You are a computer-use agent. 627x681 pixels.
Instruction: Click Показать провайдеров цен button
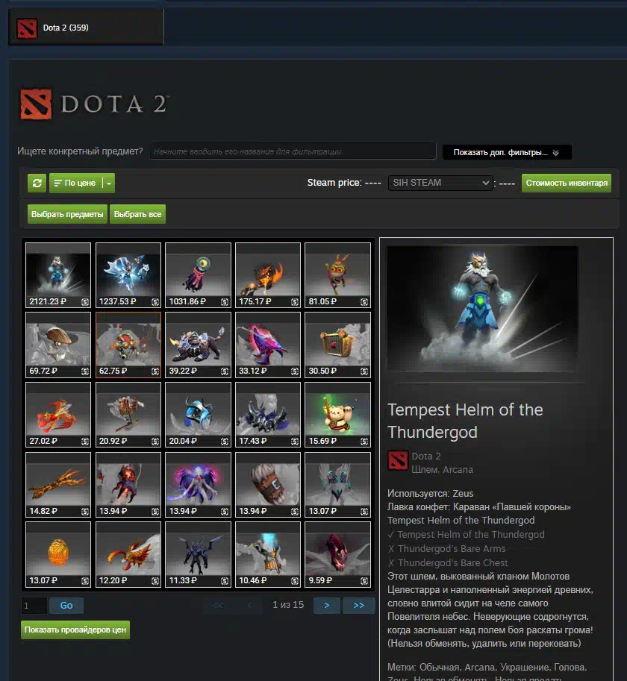75,630
